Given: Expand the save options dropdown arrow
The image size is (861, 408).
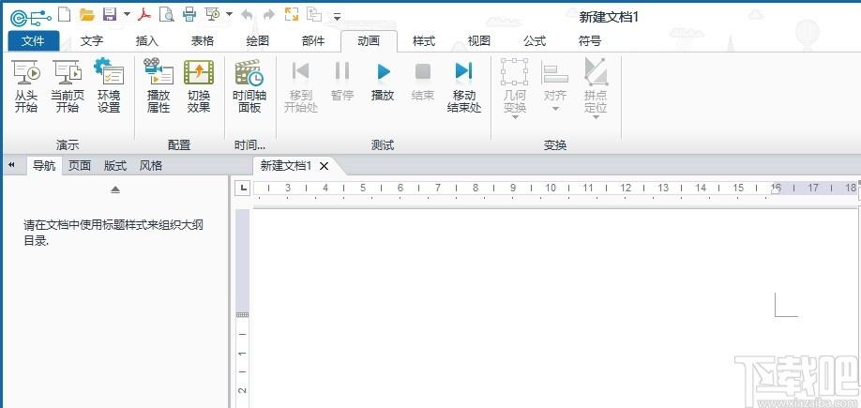Looking at the screenshot, I should 127,15.
